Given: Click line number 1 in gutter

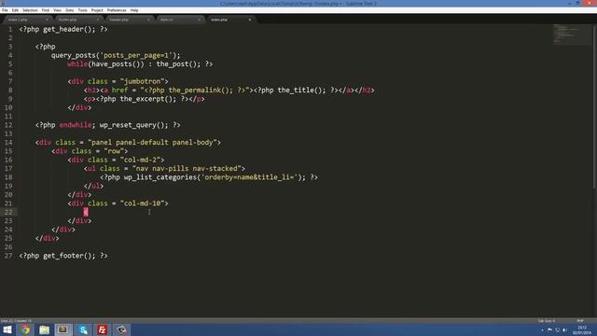Looking at the screenshot, I should [x=10, y=29].
